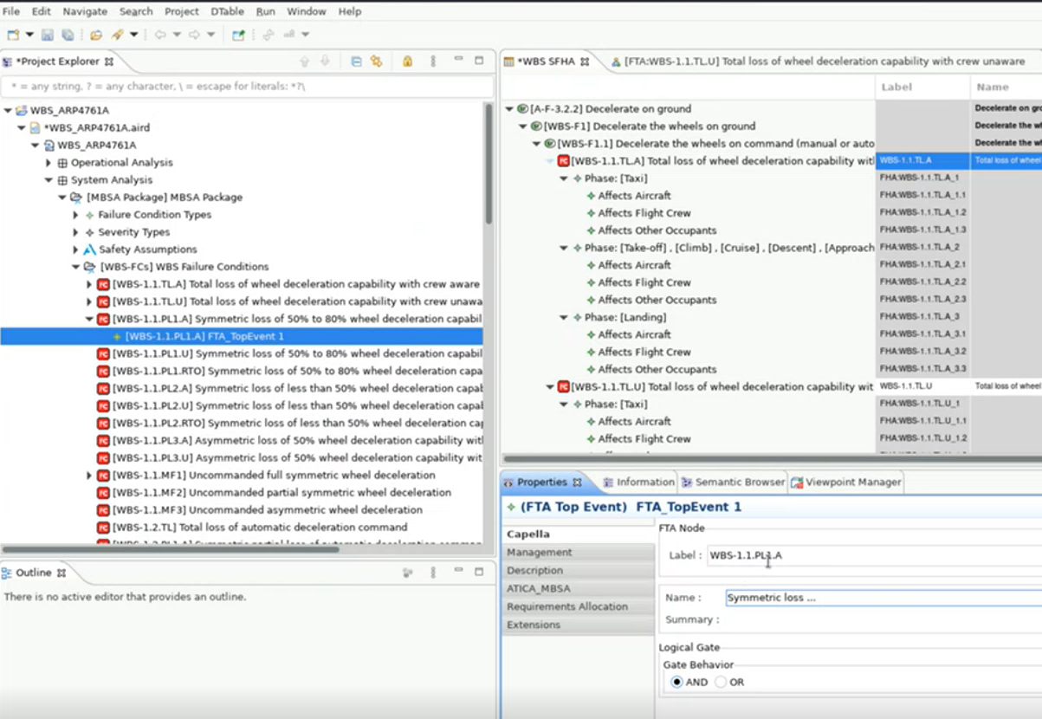The width and height of the screenshot is (1042, 719).
Task: Expand the Operational Analysis node
Action: [x=49, y=163]
